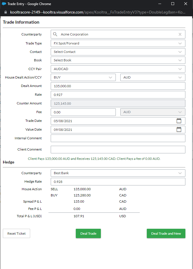Click into the Dealt Amount field

[118, 86]
